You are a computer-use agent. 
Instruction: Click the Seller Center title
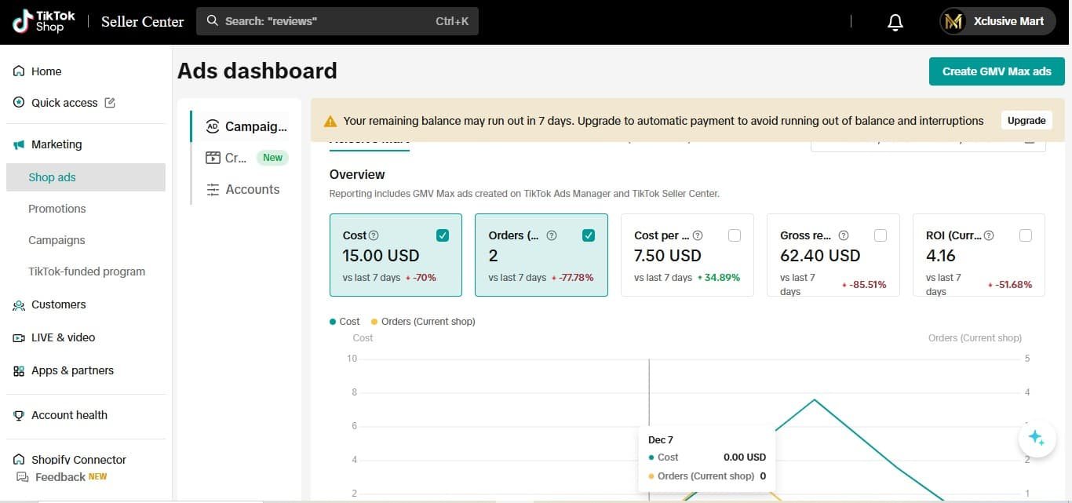(x=142, y=22)
